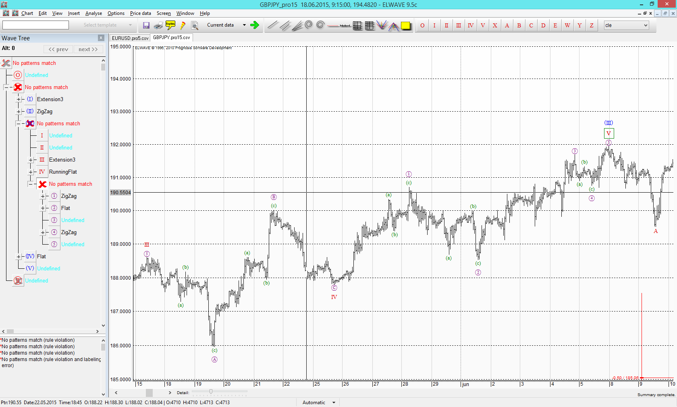Select the (V) Undefined tree row
Screen dimensions: 677x407
(43, 268)
